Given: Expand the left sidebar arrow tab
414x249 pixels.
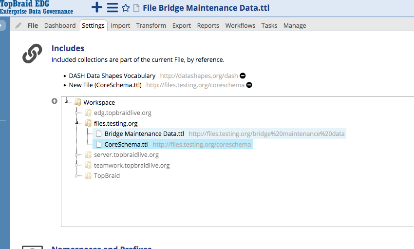Looking at the screenshot, I should tap(2, 25).
